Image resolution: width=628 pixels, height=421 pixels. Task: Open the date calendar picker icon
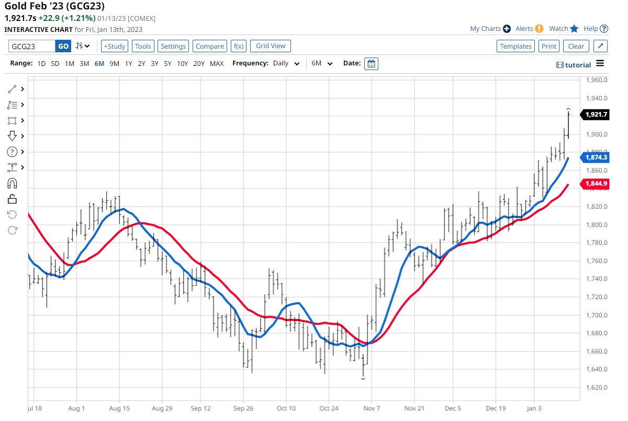tap(371, 64)
